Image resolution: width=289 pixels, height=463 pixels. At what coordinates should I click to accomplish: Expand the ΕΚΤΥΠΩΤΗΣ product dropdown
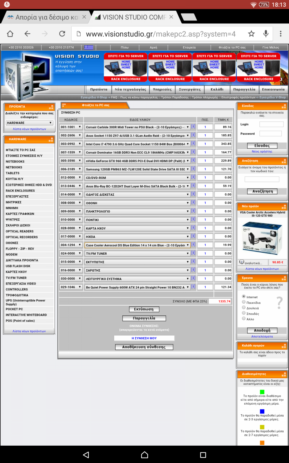[137, 262]
